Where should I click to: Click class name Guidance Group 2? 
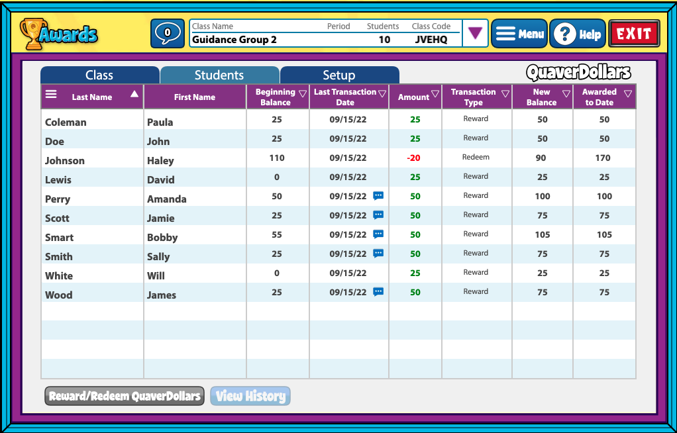[x=234, y=40]
